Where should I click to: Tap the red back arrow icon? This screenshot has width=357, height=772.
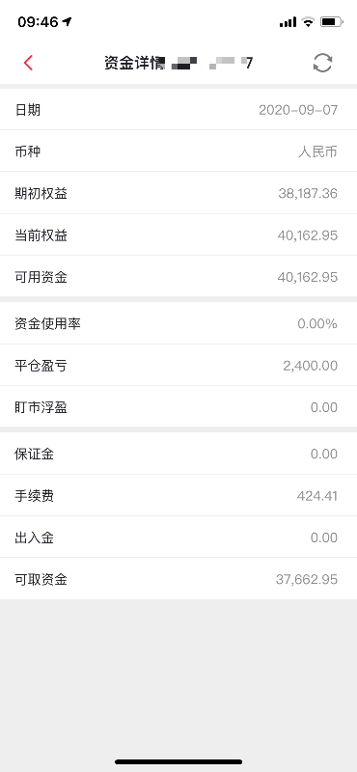[28, 63]
